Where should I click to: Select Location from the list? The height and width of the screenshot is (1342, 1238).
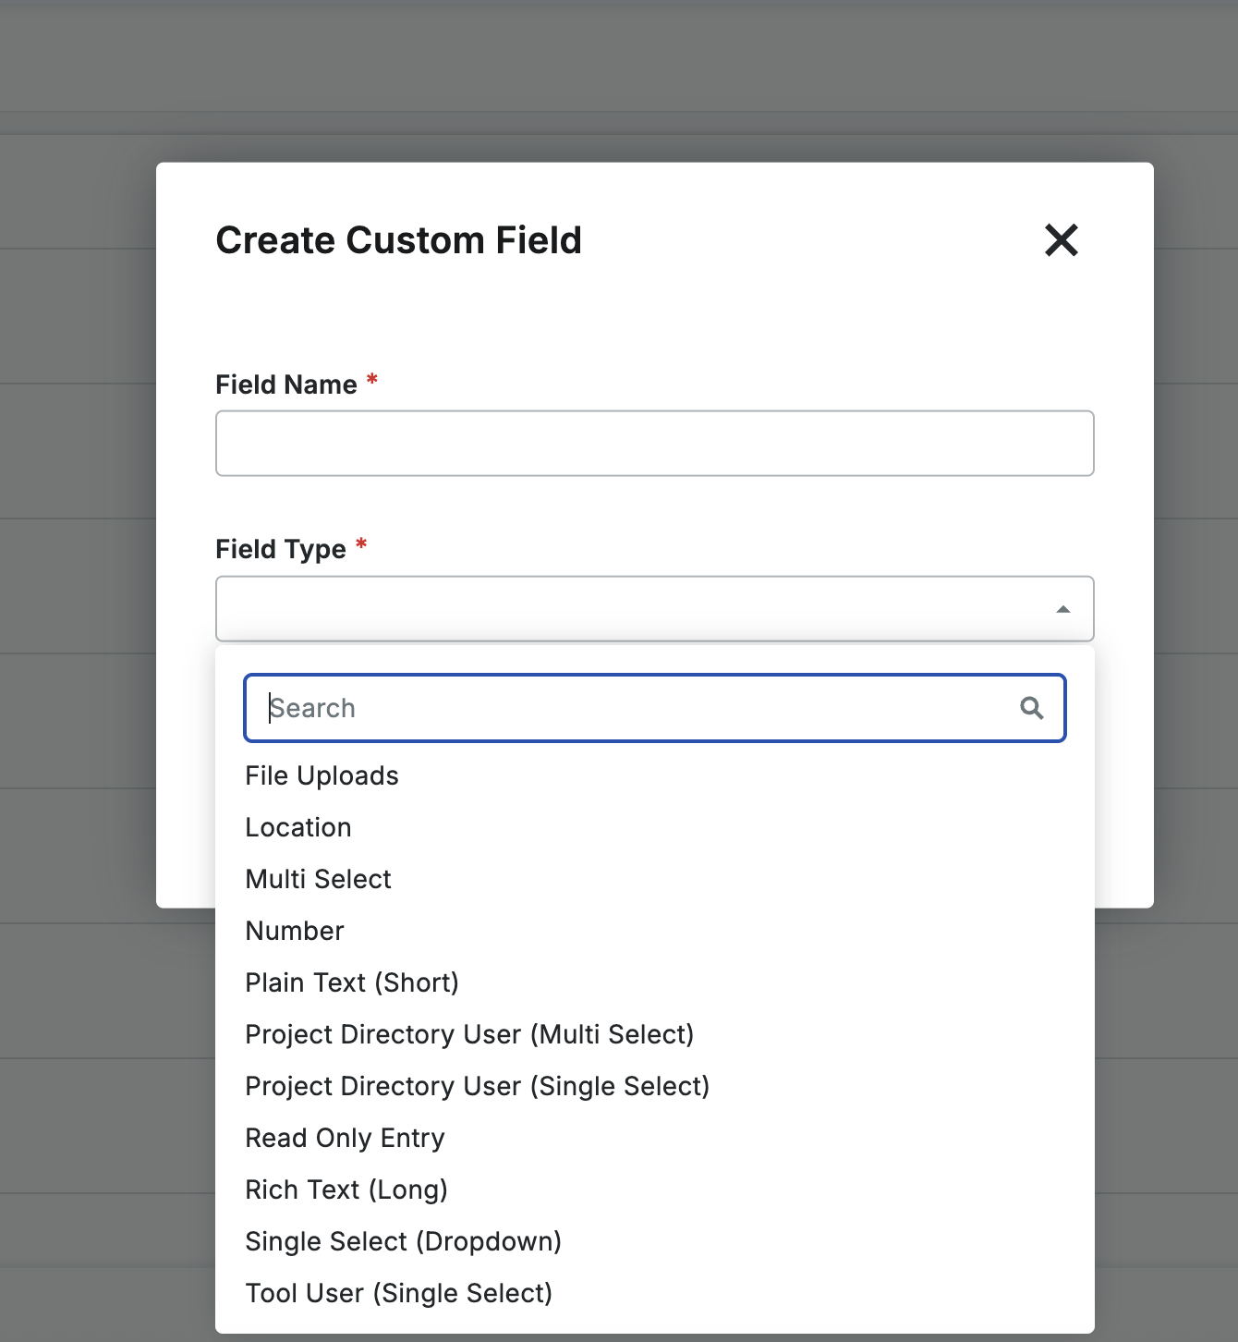[298, 827]
